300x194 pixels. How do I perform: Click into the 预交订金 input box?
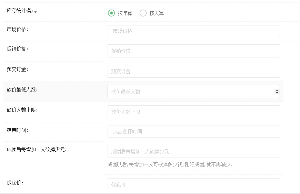193,71
